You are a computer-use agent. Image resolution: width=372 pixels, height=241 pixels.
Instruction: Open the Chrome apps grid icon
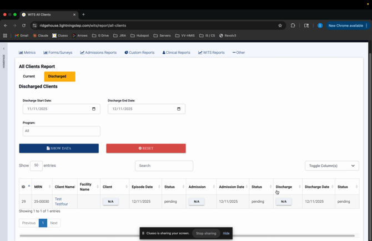[5, 35]
